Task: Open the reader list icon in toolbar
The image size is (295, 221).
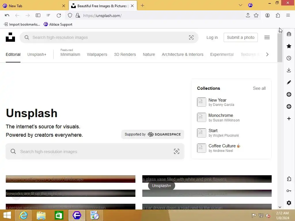Action: pyautogui.click(x=48, y=16)
